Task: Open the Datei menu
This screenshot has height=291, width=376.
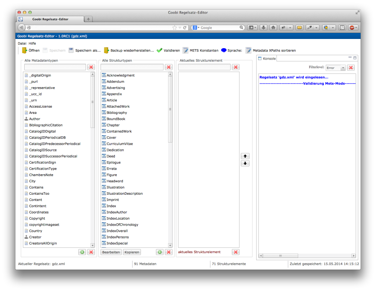Action: click(22, 43)
